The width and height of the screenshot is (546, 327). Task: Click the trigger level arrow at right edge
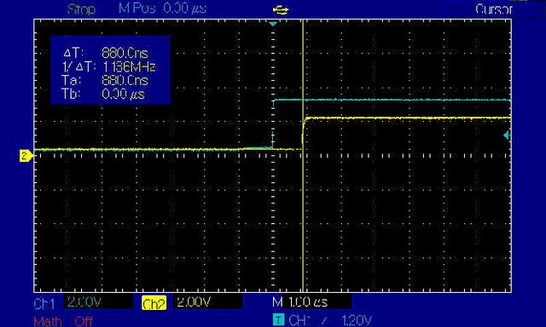pos(507,135)
